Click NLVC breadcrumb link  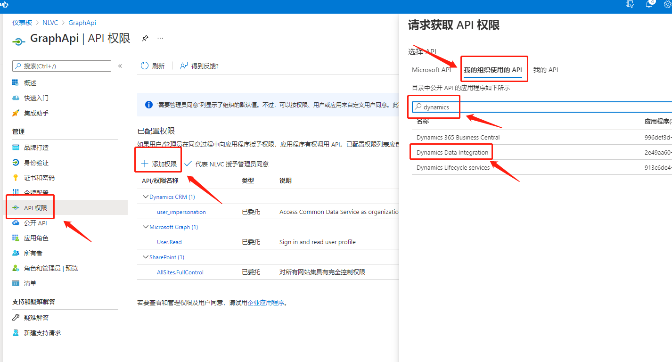pos(50,23)
